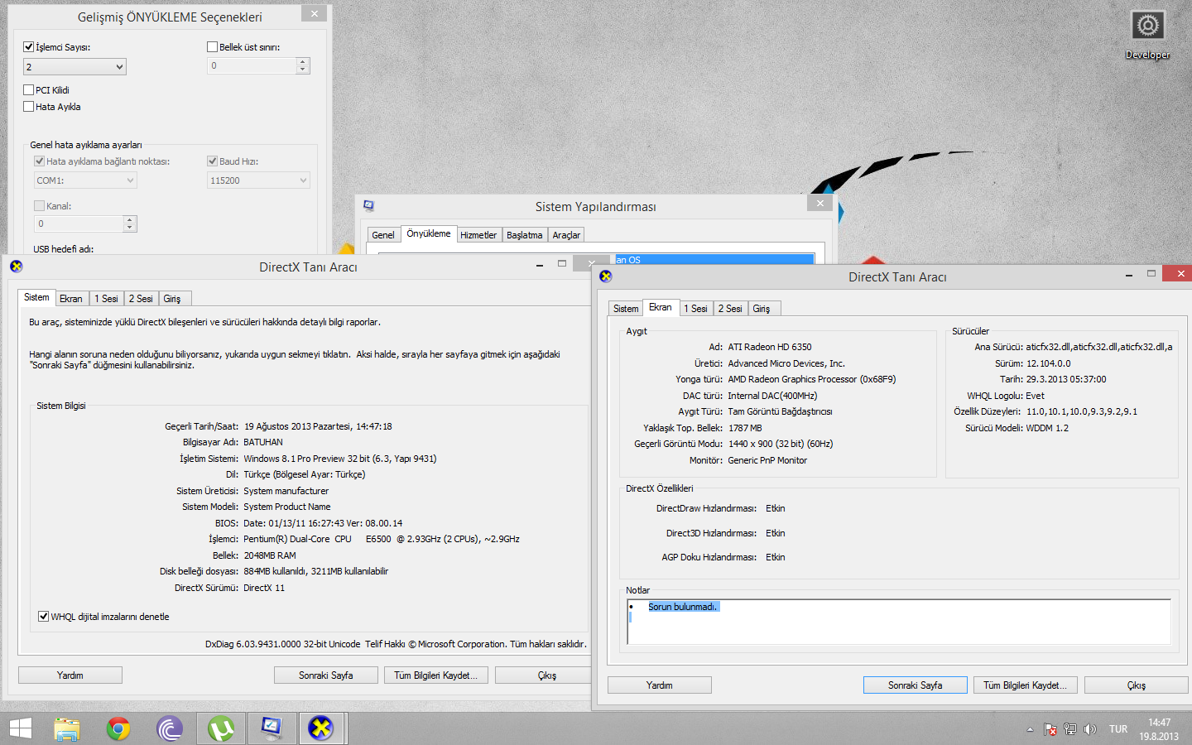The height and width of the screenshot is (745, 1192).
Task: Click Tüm Bilgileri Kaydet in left window
Action: pyautogui.click(x=436, y=675)
